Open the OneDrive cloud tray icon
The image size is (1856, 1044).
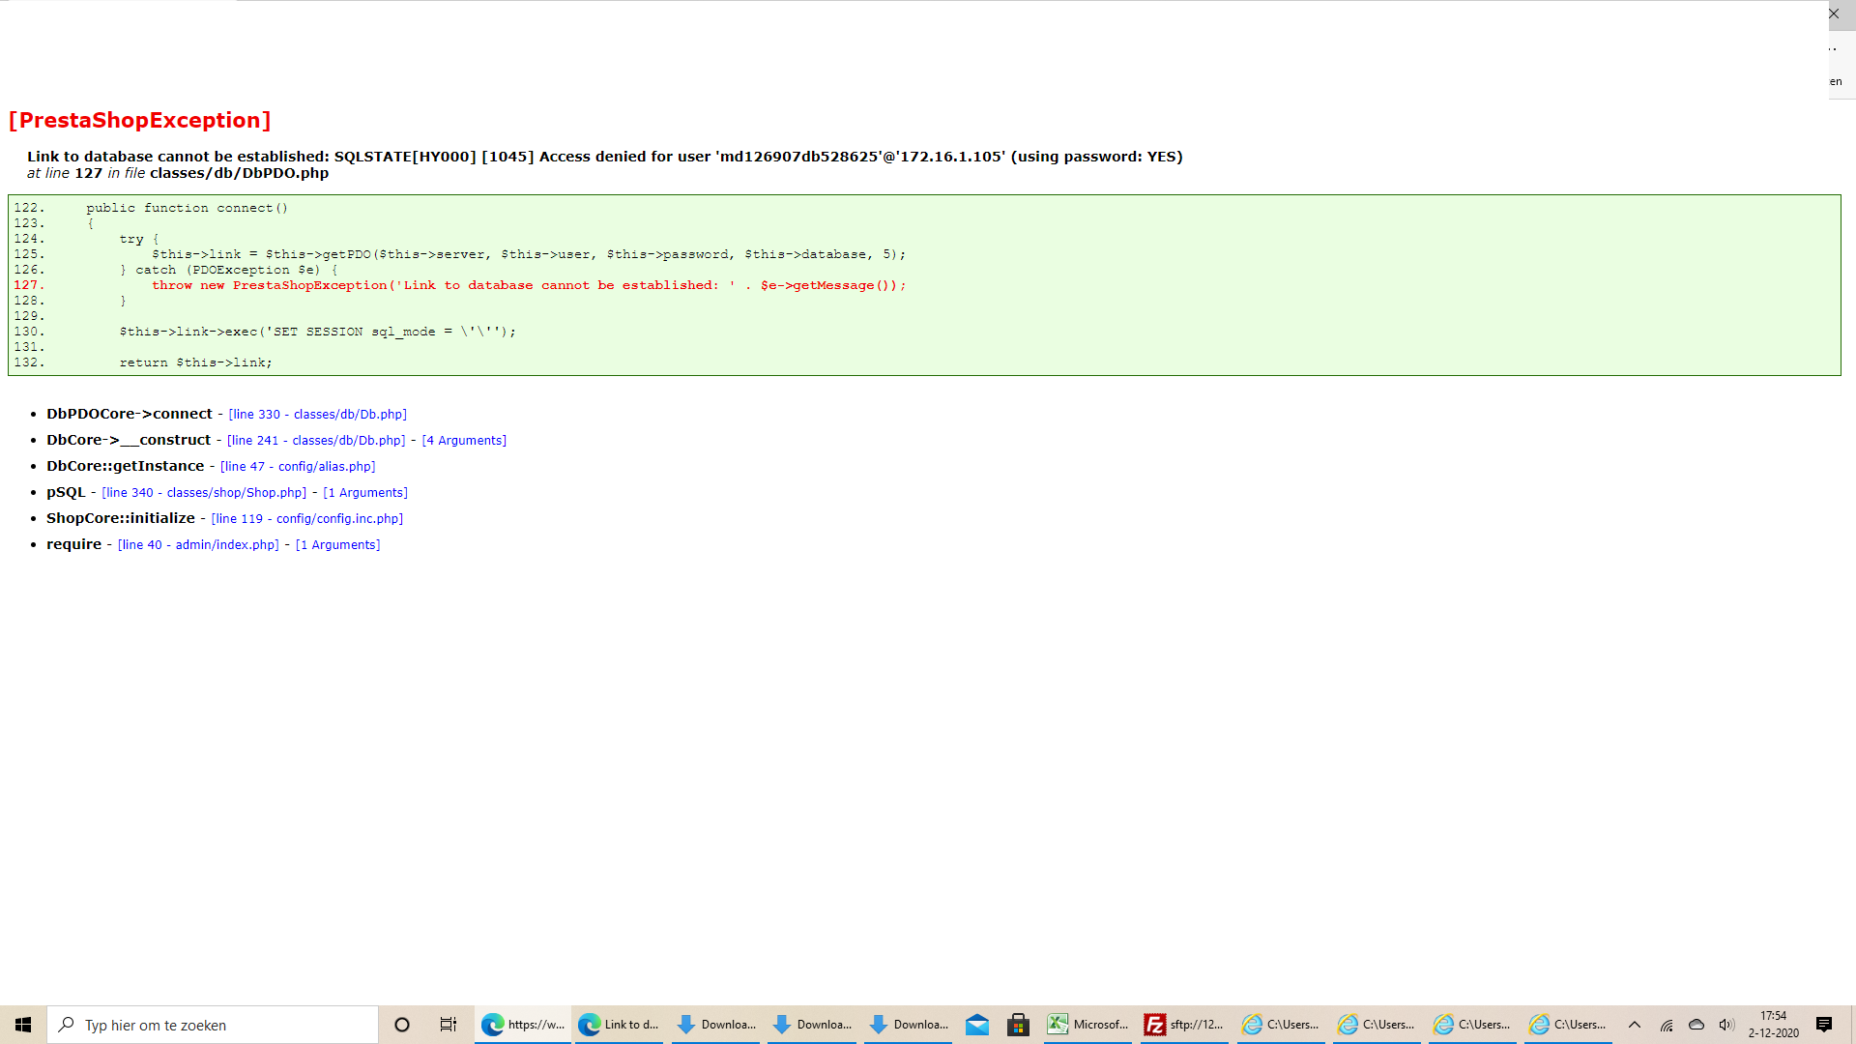coord(1696,1025)
